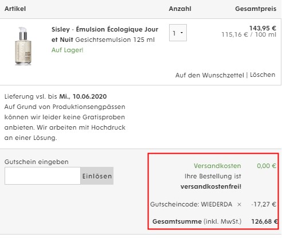Image resolution: width=282 pixels, height=238 pixels.
Task: Click the Sisley emulsion bottle thumbnail
Action: point(23,46)
